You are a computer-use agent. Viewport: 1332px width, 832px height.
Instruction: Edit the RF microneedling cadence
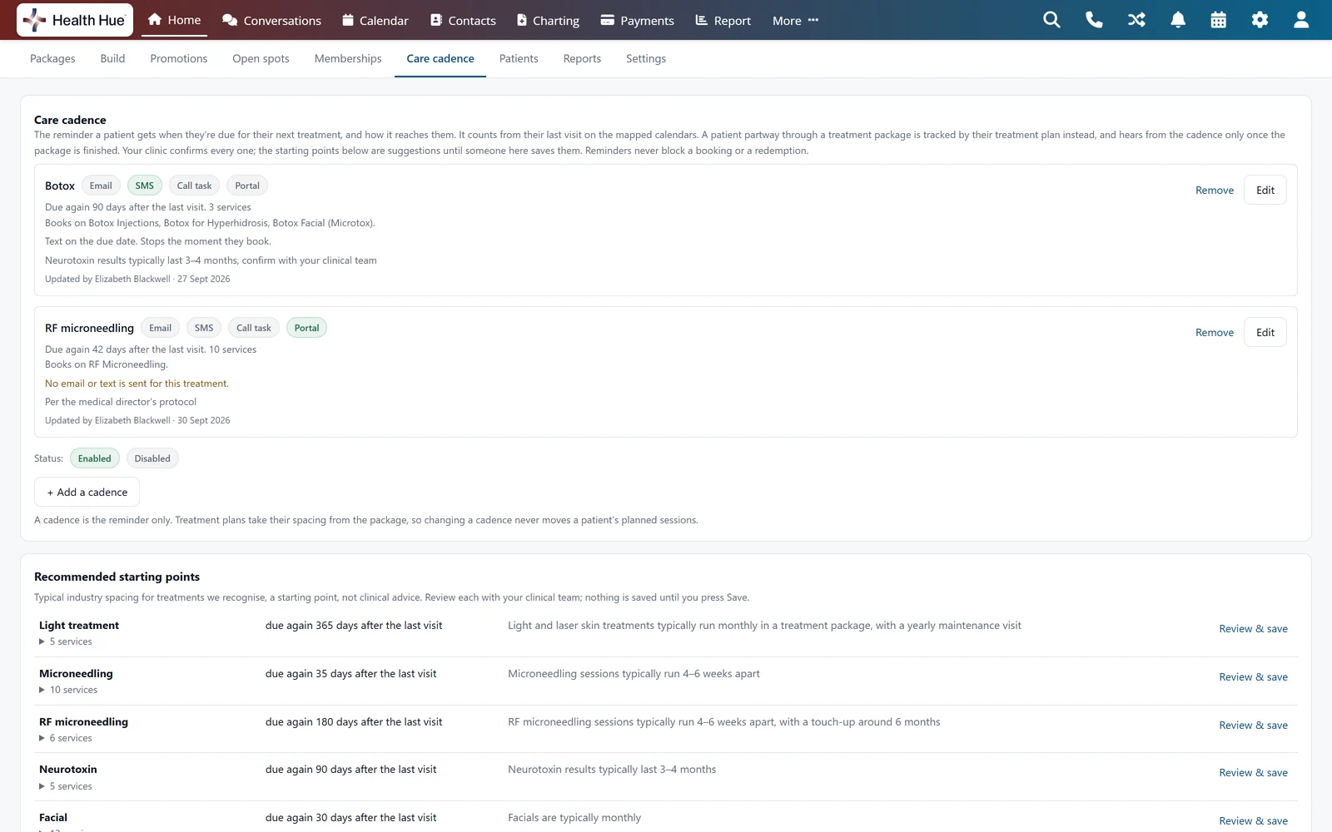(1265, 332)
